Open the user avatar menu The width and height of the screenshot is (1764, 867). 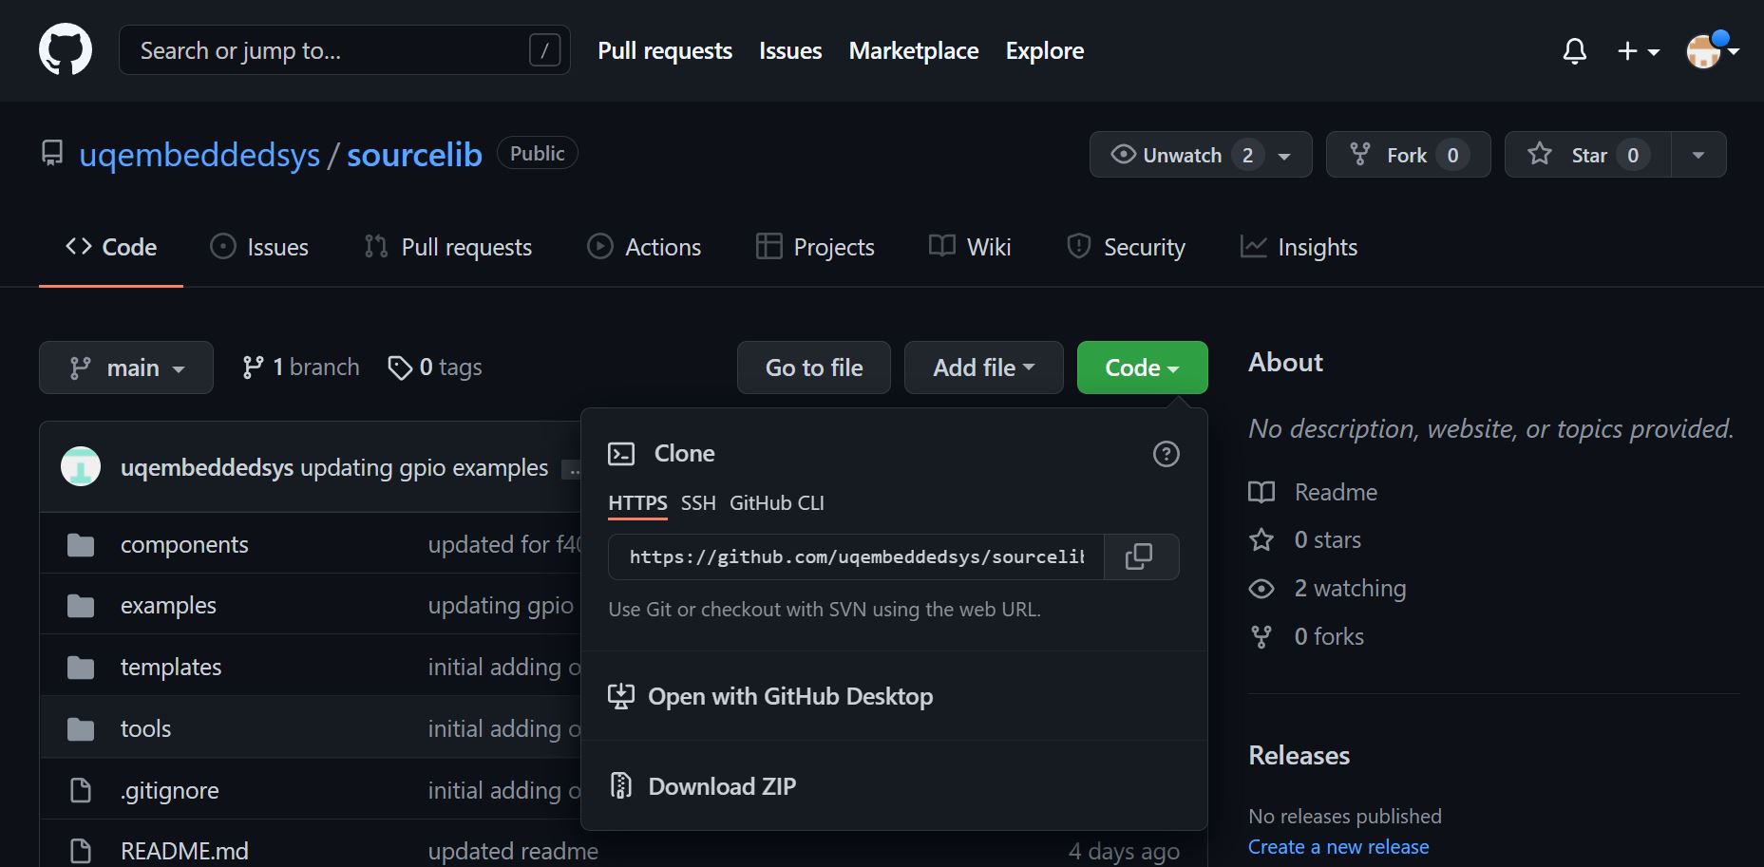(1712, 50)
